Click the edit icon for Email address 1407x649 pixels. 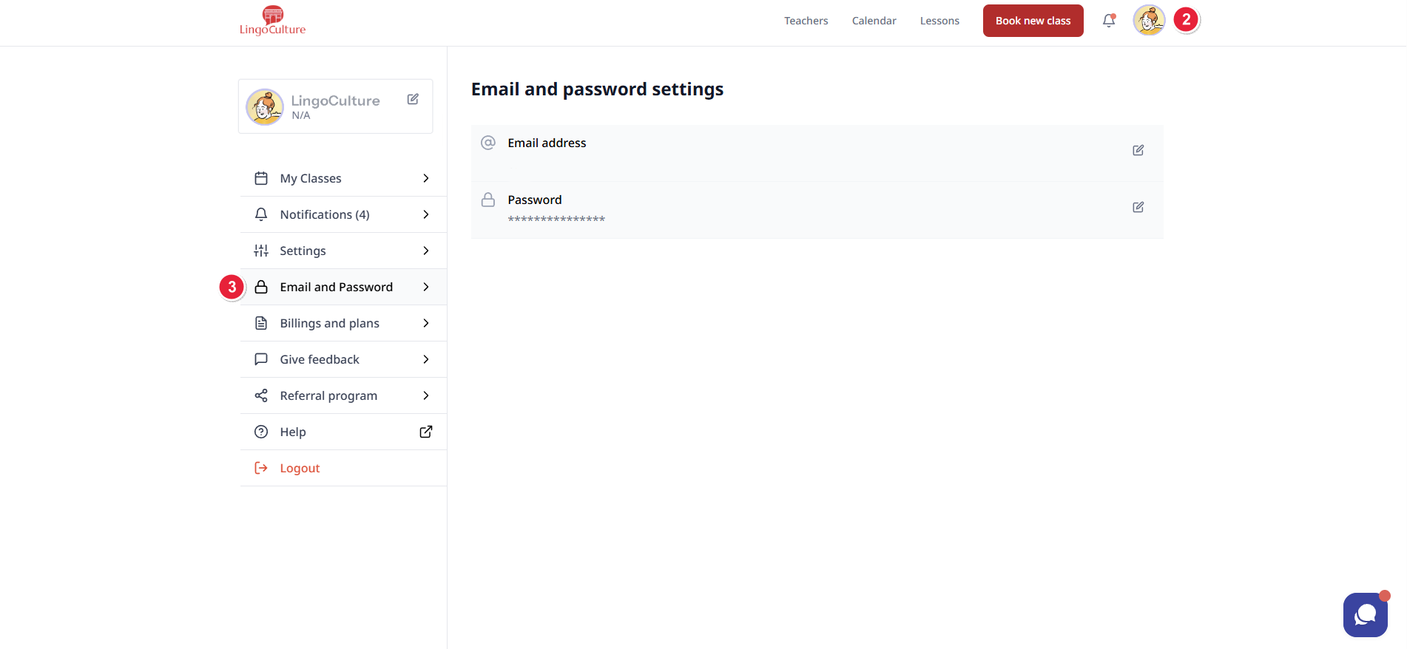click(1138, 150)
